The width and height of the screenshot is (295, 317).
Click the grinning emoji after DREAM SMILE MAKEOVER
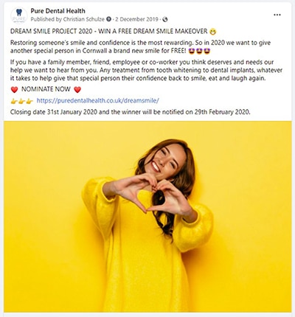[x=213, y=32]
